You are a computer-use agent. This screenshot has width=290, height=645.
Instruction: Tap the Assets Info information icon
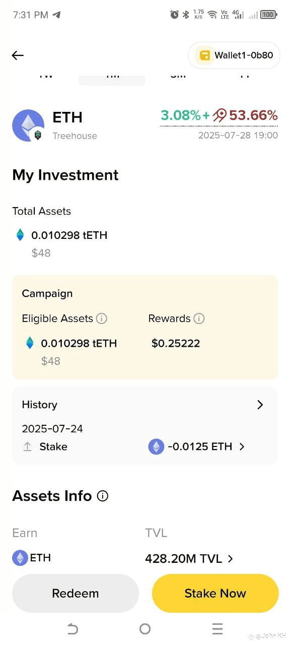click(x=102, y=496)
